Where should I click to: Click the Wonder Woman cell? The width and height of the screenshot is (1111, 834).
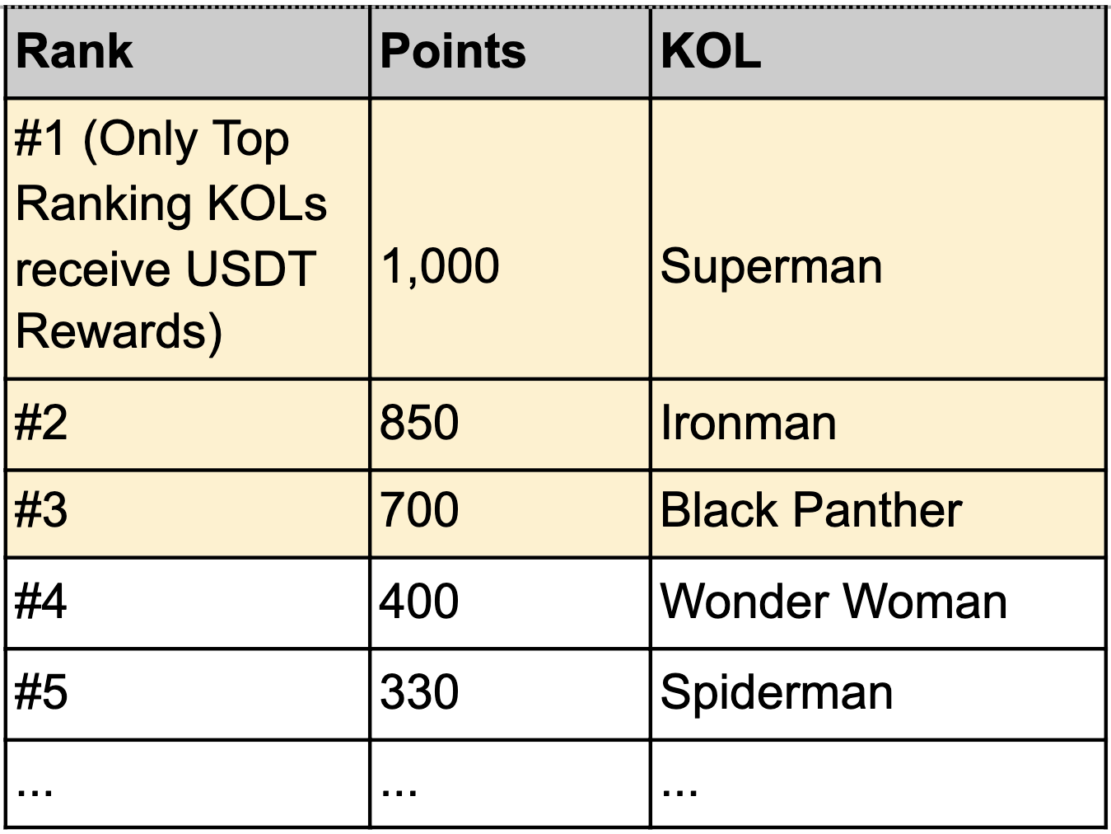[878, 602]
